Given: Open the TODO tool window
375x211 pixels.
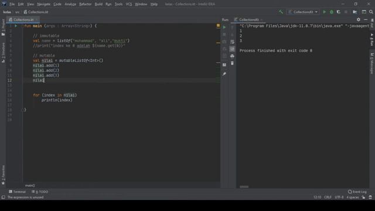Looking at the screenshot, I should click(x=40, y=192).
